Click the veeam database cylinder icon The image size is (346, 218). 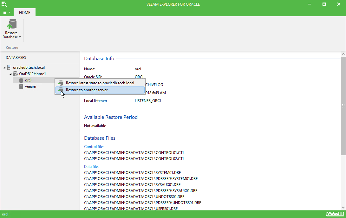click(x=21, y=87)
